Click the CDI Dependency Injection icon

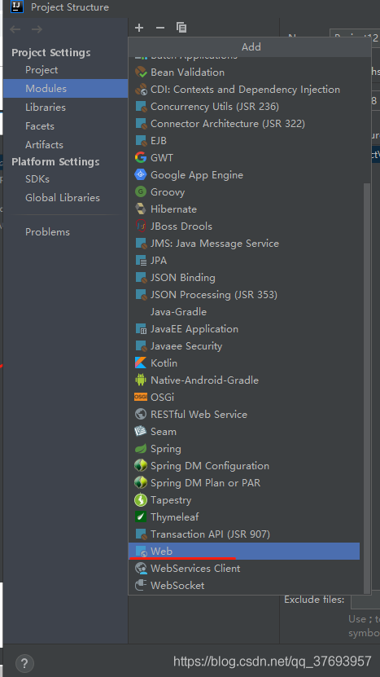click(x=141, y=90)
